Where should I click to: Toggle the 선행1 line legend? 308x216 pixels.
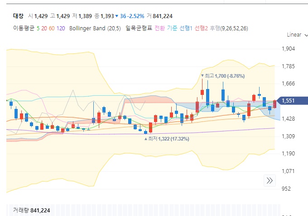[186, 28]
